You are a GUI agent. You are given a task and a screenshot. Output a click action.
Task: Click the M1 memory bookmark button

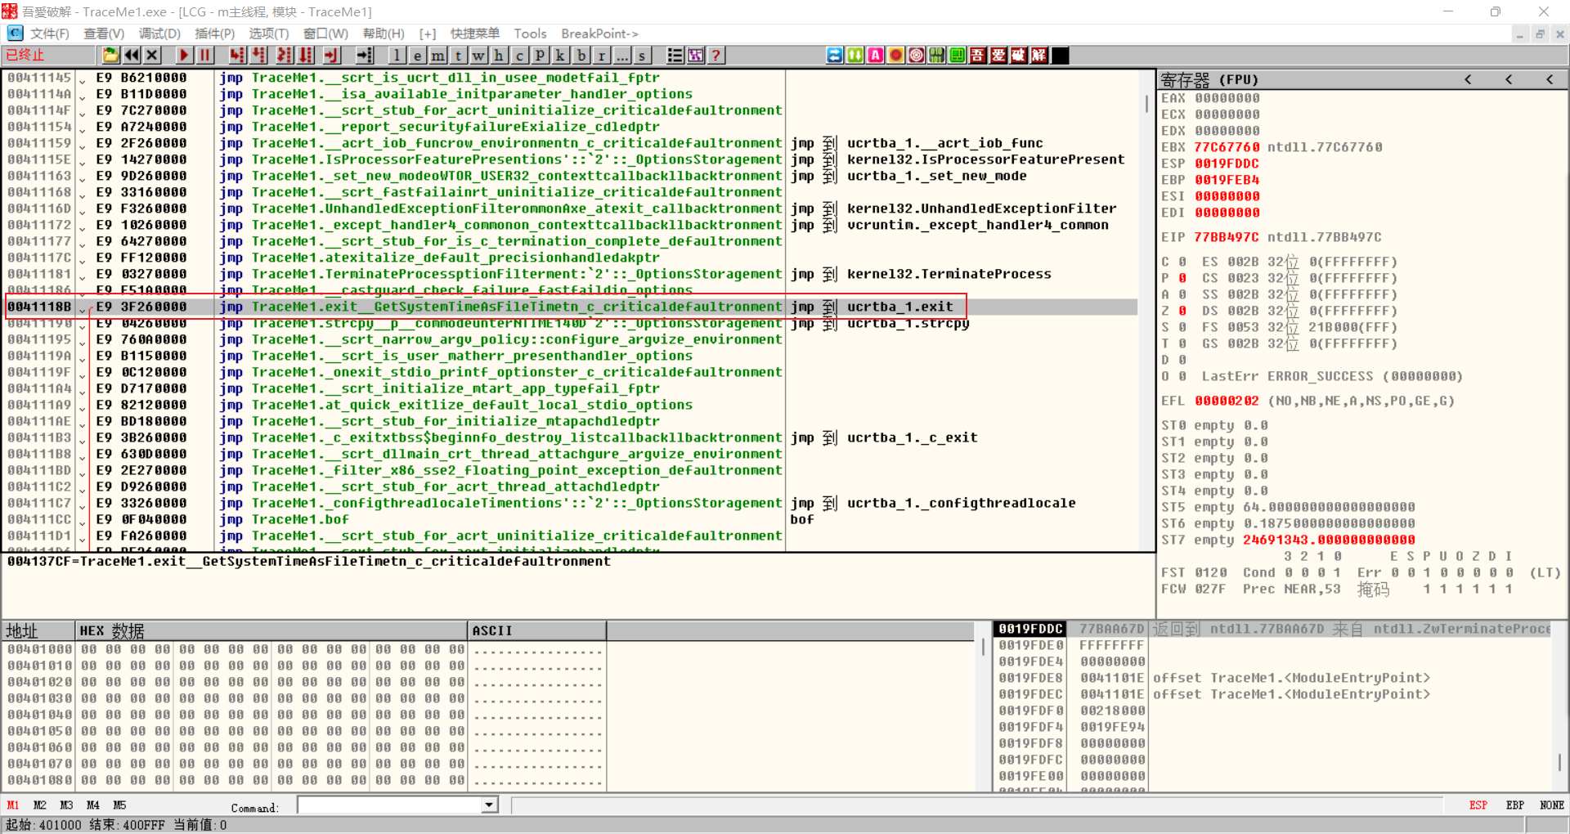pos(13,805)
